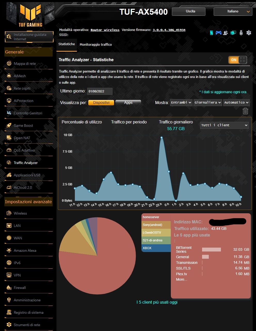Open AiProtection shield icon
The height and width of the screenshot is (331, 256).
pyautogui.click(x=9, y=100)
